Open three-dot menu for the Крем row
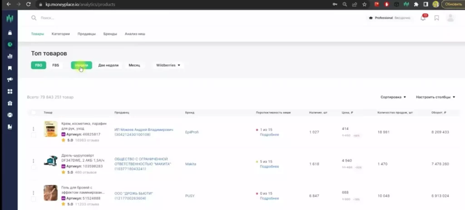Screen dimensions: 465x210 tap(34, 129)
